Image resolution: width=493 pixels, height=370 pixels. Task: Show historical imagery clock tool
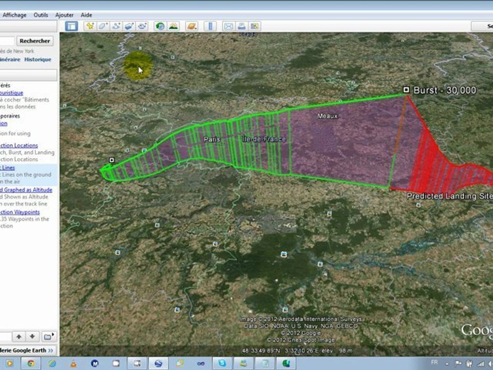click(x=160, y=26)
